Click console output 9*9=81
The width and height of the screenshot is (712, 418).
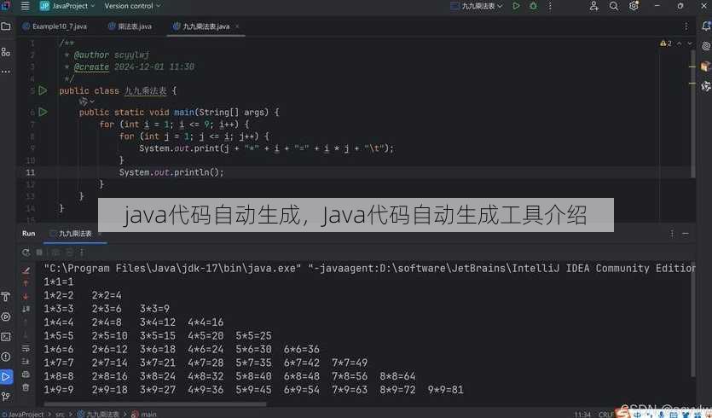[445, 389]
